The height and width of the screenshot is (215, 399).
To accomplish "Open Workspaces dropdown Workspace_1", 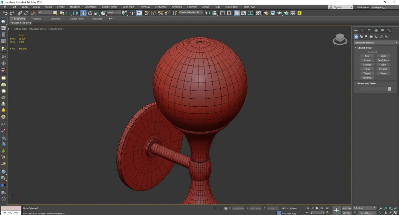I will [384, 7].
